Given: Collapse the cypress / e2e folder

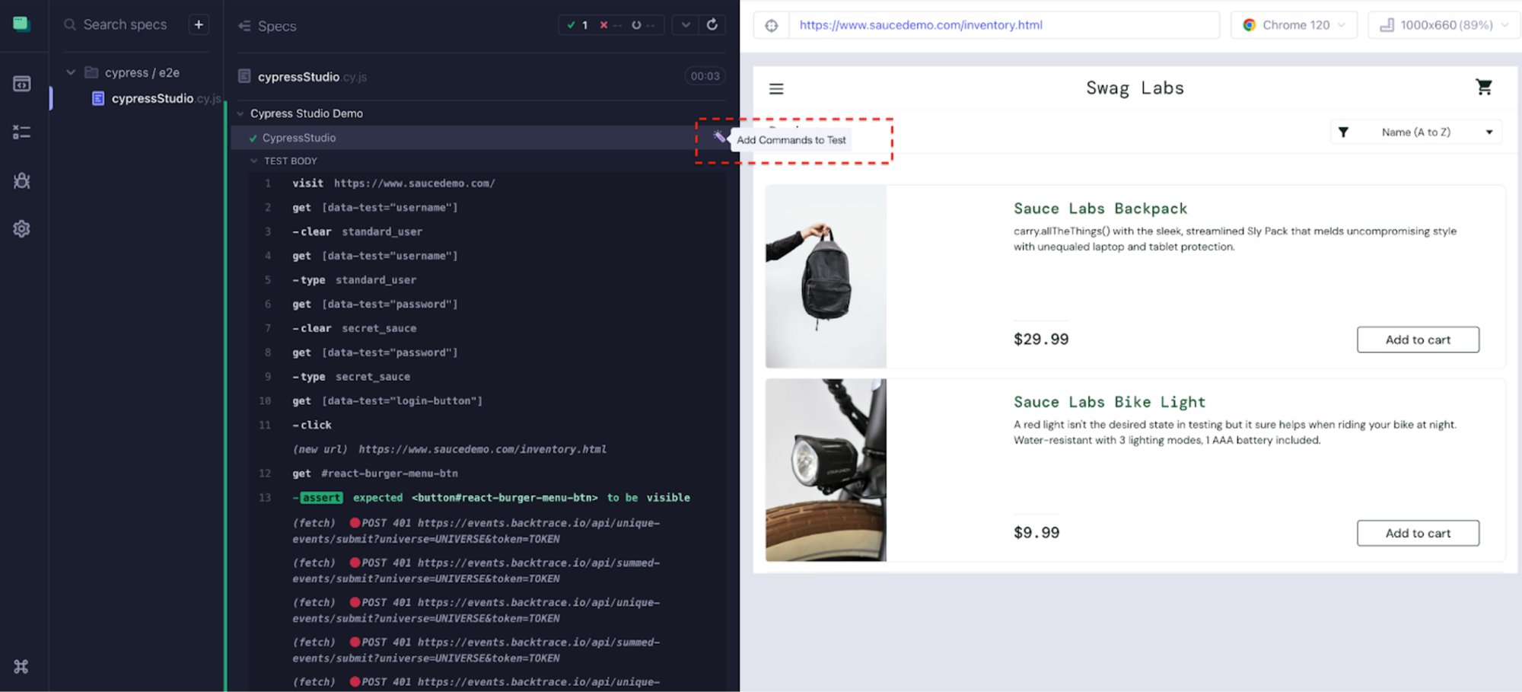Looking at the screenshot, I should [x=71, y=72].
